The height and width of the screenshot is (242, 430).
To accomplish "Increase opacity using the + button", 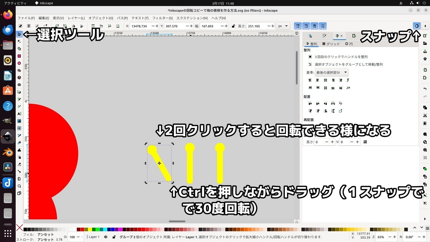I will coord(81,237).
